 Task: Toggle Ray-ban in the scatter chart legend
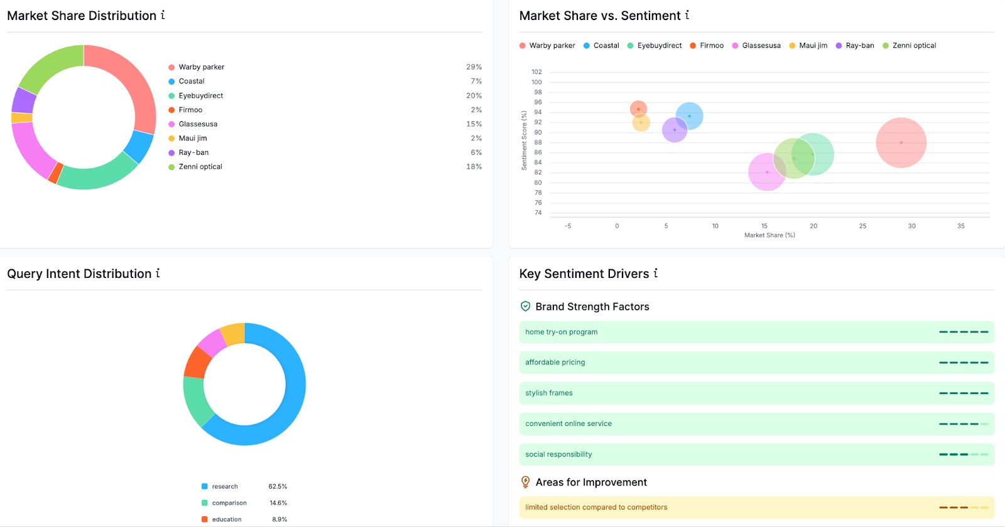[x=855, y=45]
